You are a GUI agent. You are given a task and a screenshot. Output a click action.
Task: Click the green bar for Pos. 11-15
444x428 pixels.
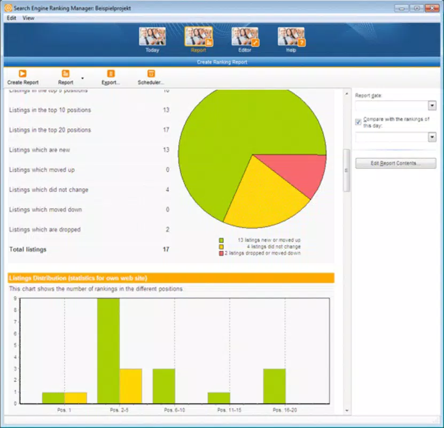[219, 398]
